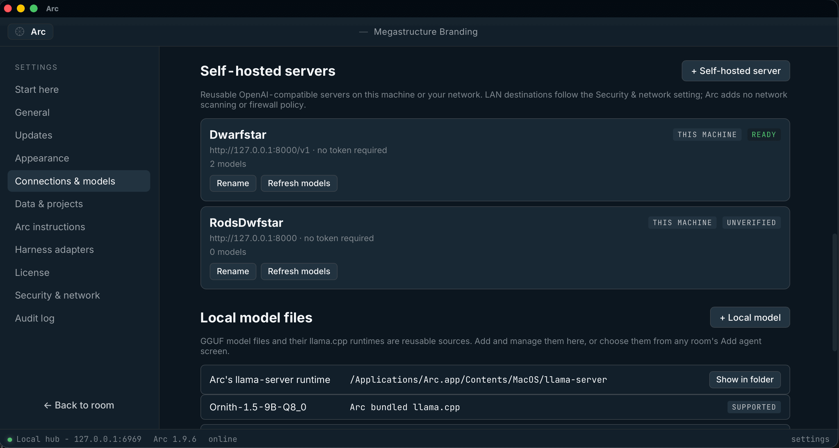Click the Dwarfstar server title

point(238,135)
